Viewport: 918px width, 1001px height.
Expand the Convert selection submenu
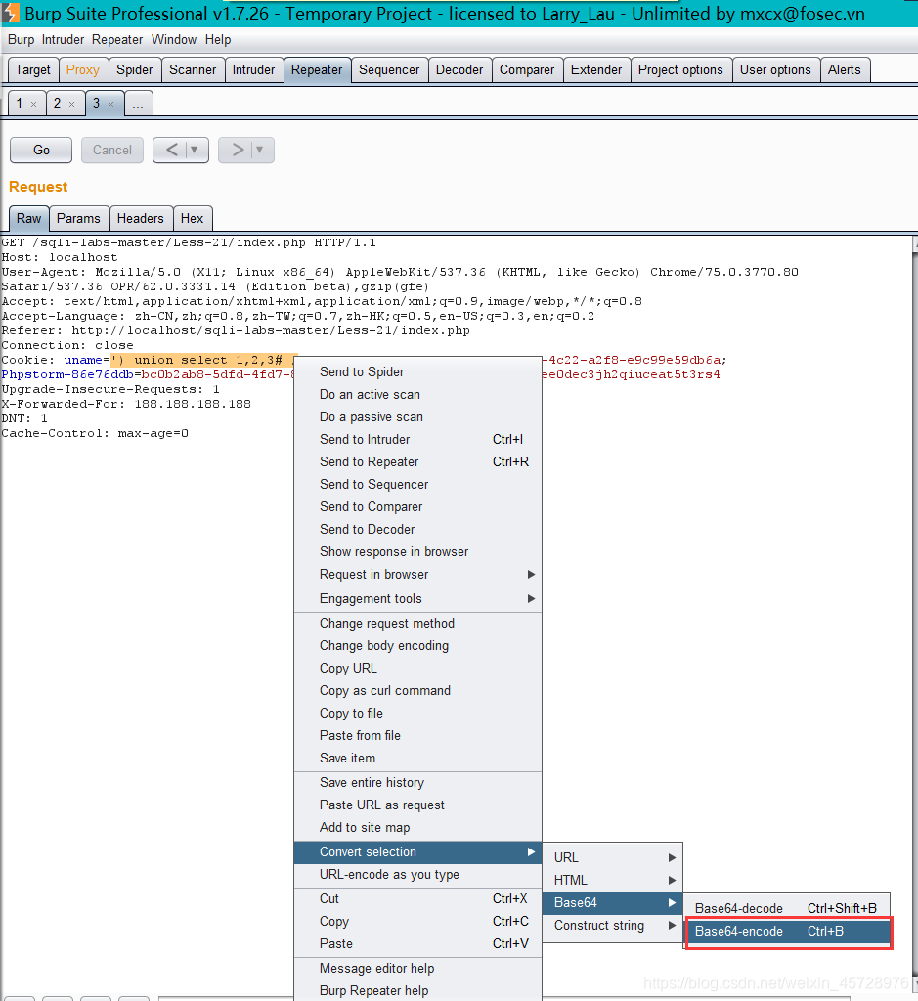click(x=417, y=851)
